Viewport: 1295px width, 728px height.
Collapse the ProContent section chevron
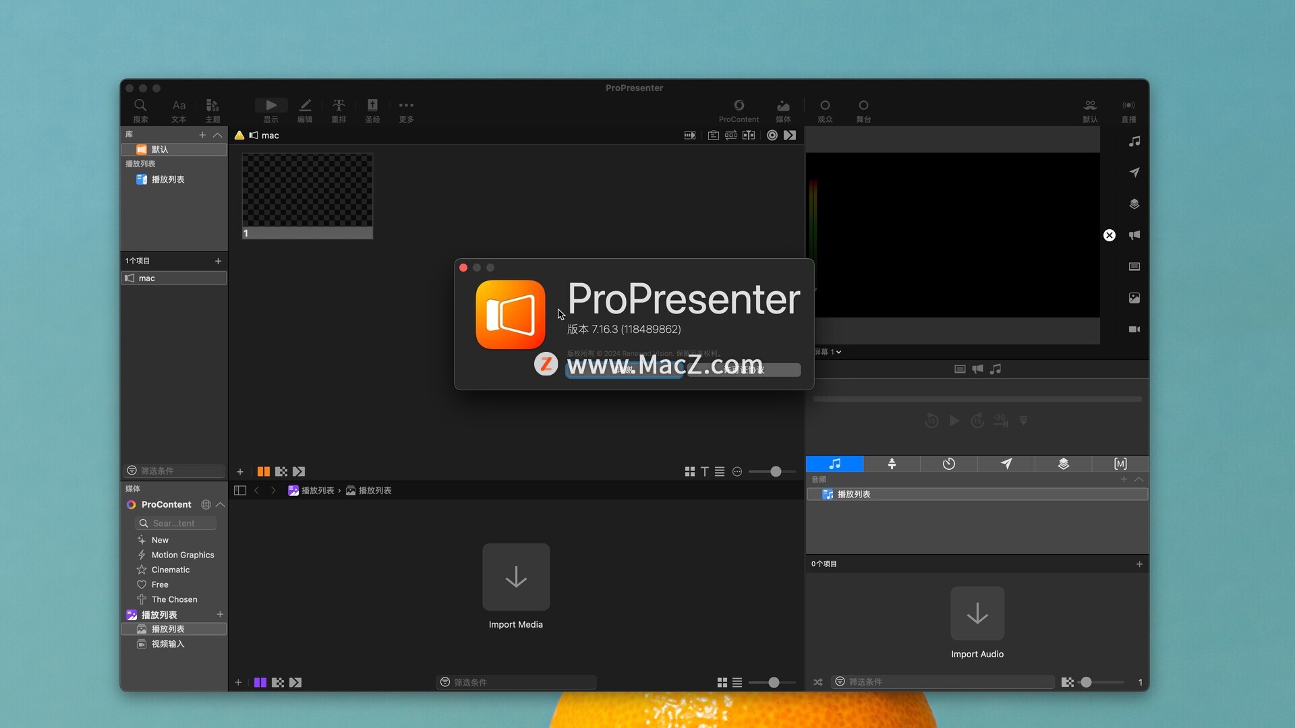pyautogui.click(x=221, y=505)
